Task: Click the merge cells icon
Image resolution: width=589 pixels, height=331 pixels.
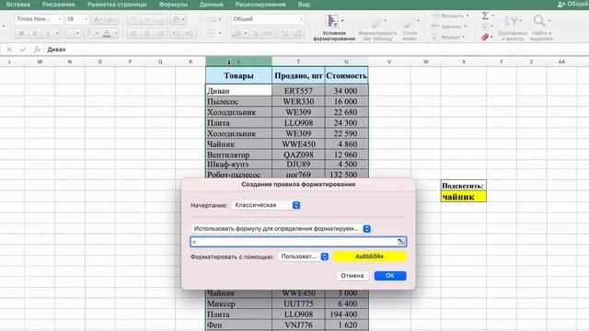Action: click(x=213, y=33)
